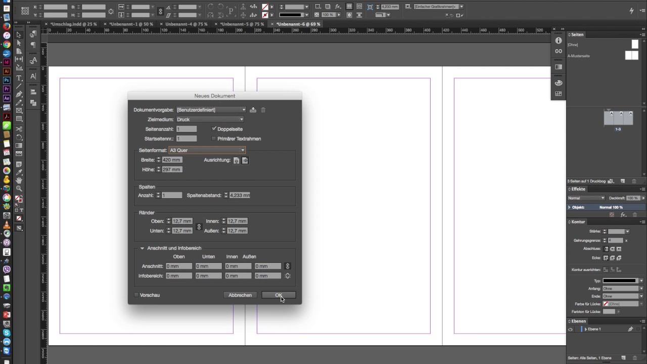Click the Seiten panel tab
Screen dimensions: 647x364
point(577,34)
